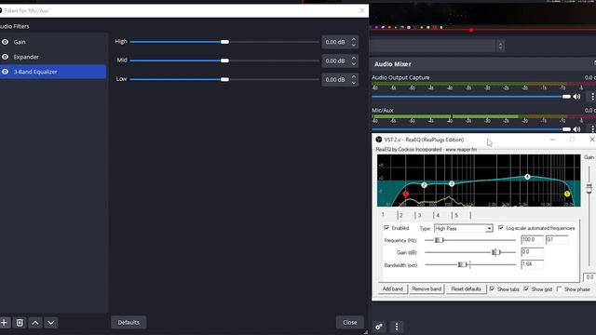This screenshot has height=335, width=596.
Task: Open the band Type dropdown (High Pass)
Action: [464, 228]
